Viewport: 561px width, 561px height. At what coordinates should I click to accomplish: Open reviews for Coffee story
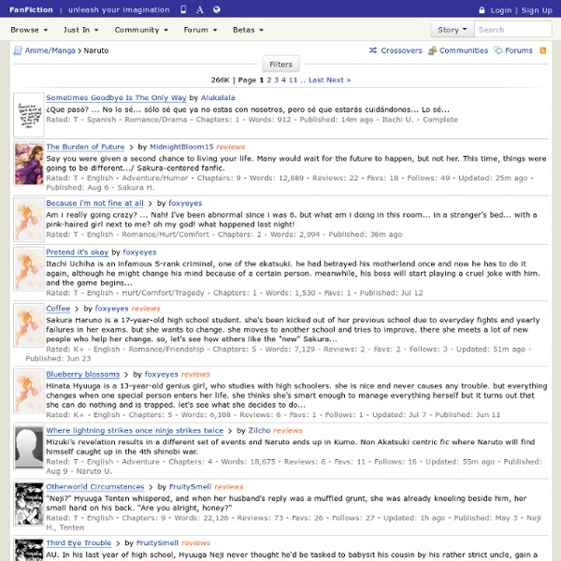click(146, 309)
